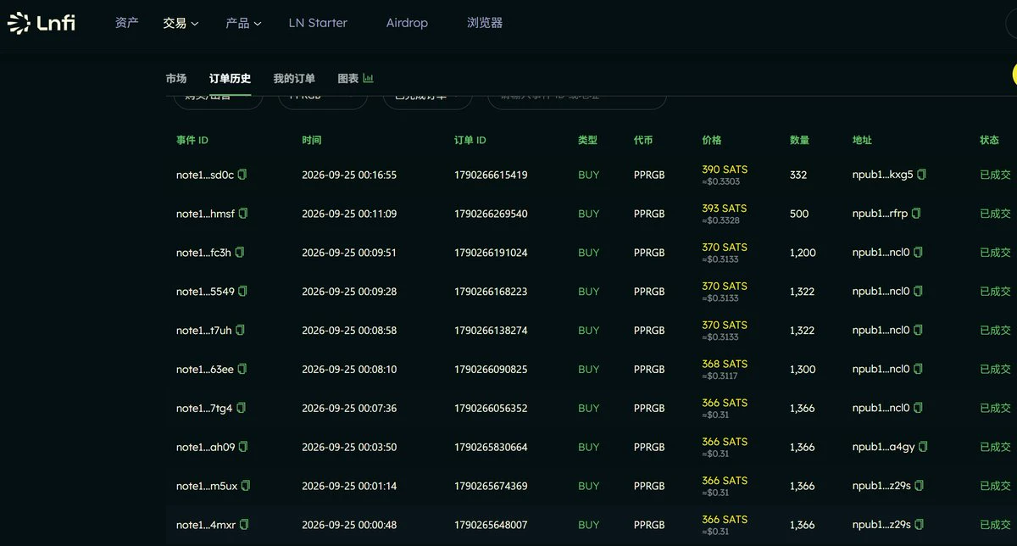The height and width of the screenshot is (546, 1017).
Task: Copy event ID note1...4mxr
Action: coord(244,525)
